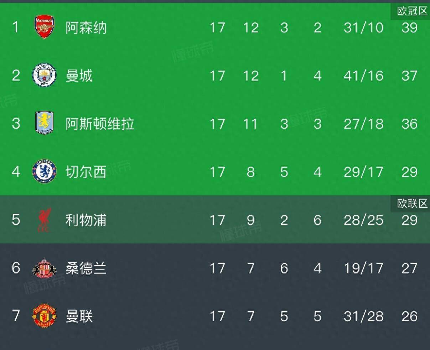430x350 pixels.
Task: Select team name 利物浦
Action: (x=86, y=220)
